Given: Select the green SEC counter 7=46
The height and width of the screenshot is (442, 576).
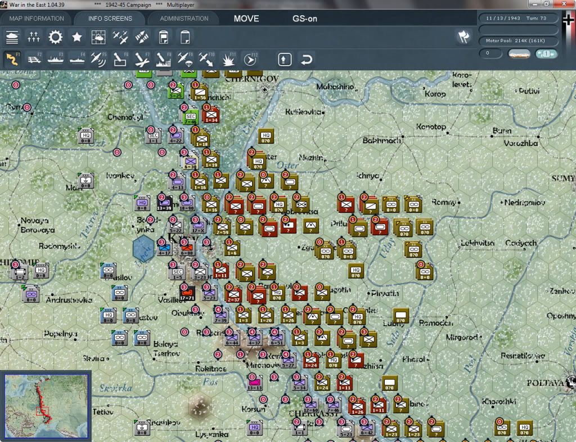Looking at the screenshot, I should click(x=191, y=117).
